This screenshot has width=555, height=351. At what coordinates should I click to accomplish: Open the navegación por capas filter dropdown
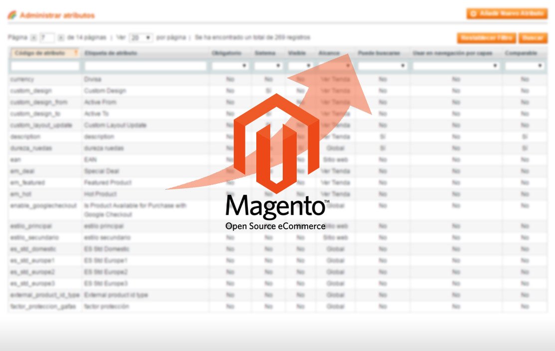point(456,66)
